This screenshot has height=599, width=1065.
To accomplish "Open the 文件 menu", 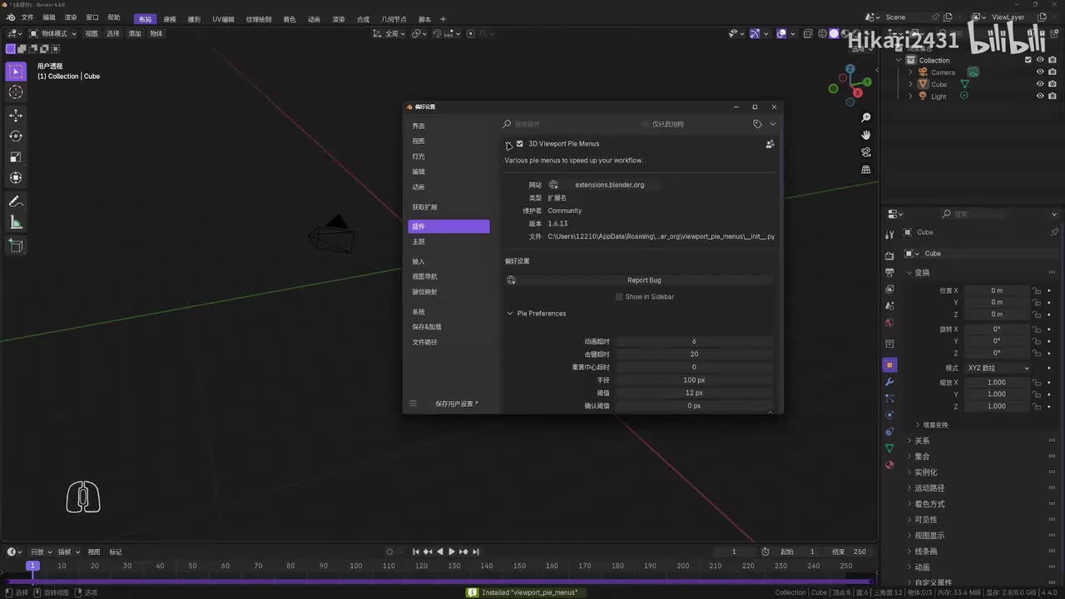I will [x=27, y=17].
